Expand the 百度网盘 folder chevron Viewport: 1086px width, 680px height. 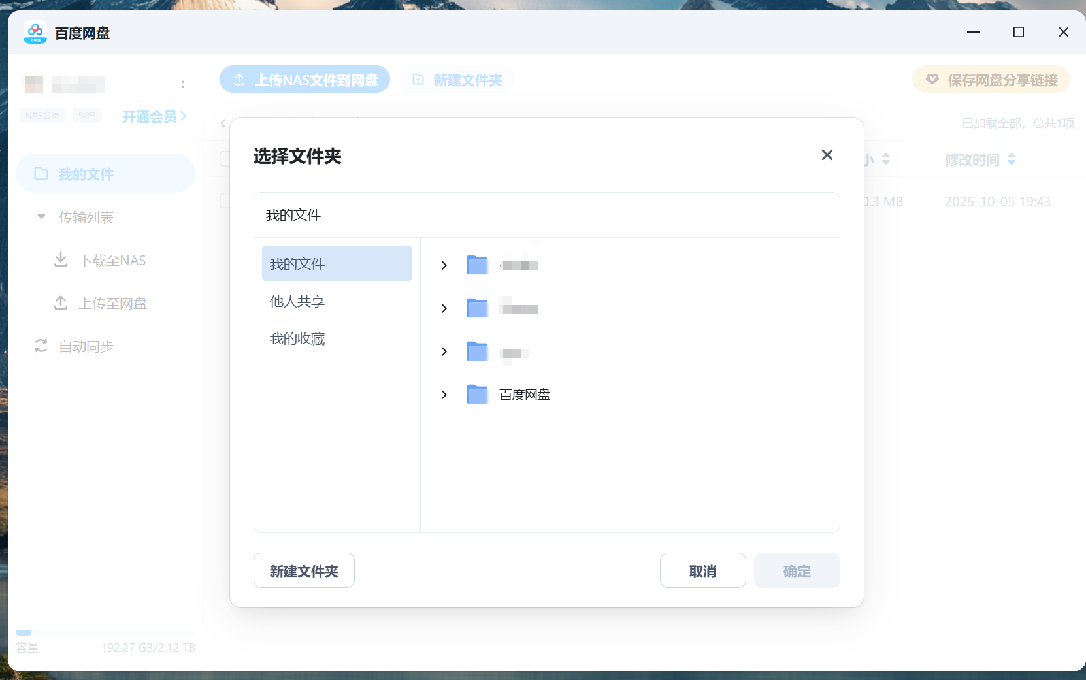444,395
